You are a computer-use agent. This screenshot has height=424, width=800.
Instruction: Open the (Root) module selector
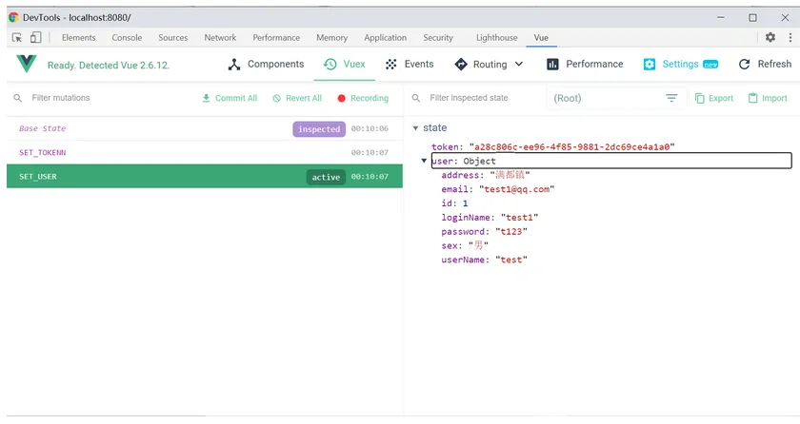coord(616,98)
